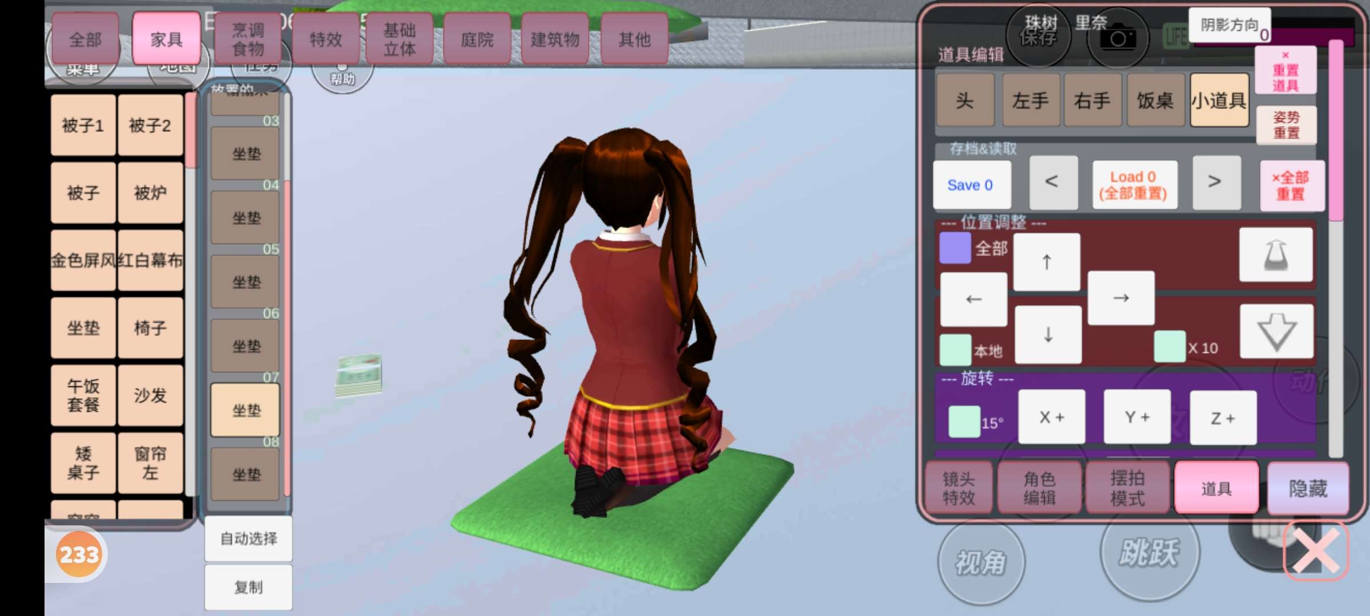Viewport: 1370px width, 616px height.
Task: Tap the camera screenshot icon
Action: (1118, 39)
